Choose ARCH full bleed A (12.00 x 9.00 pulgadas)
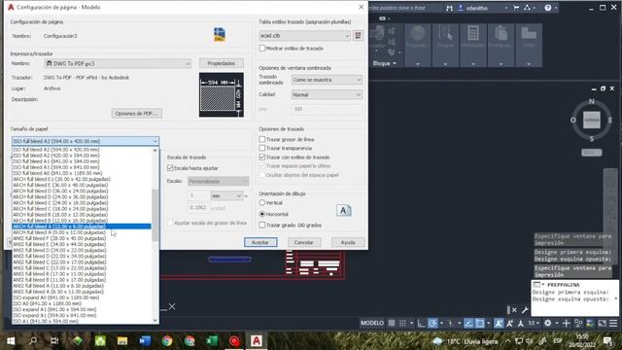Screen dimensions: 622x350 (82, 227)
